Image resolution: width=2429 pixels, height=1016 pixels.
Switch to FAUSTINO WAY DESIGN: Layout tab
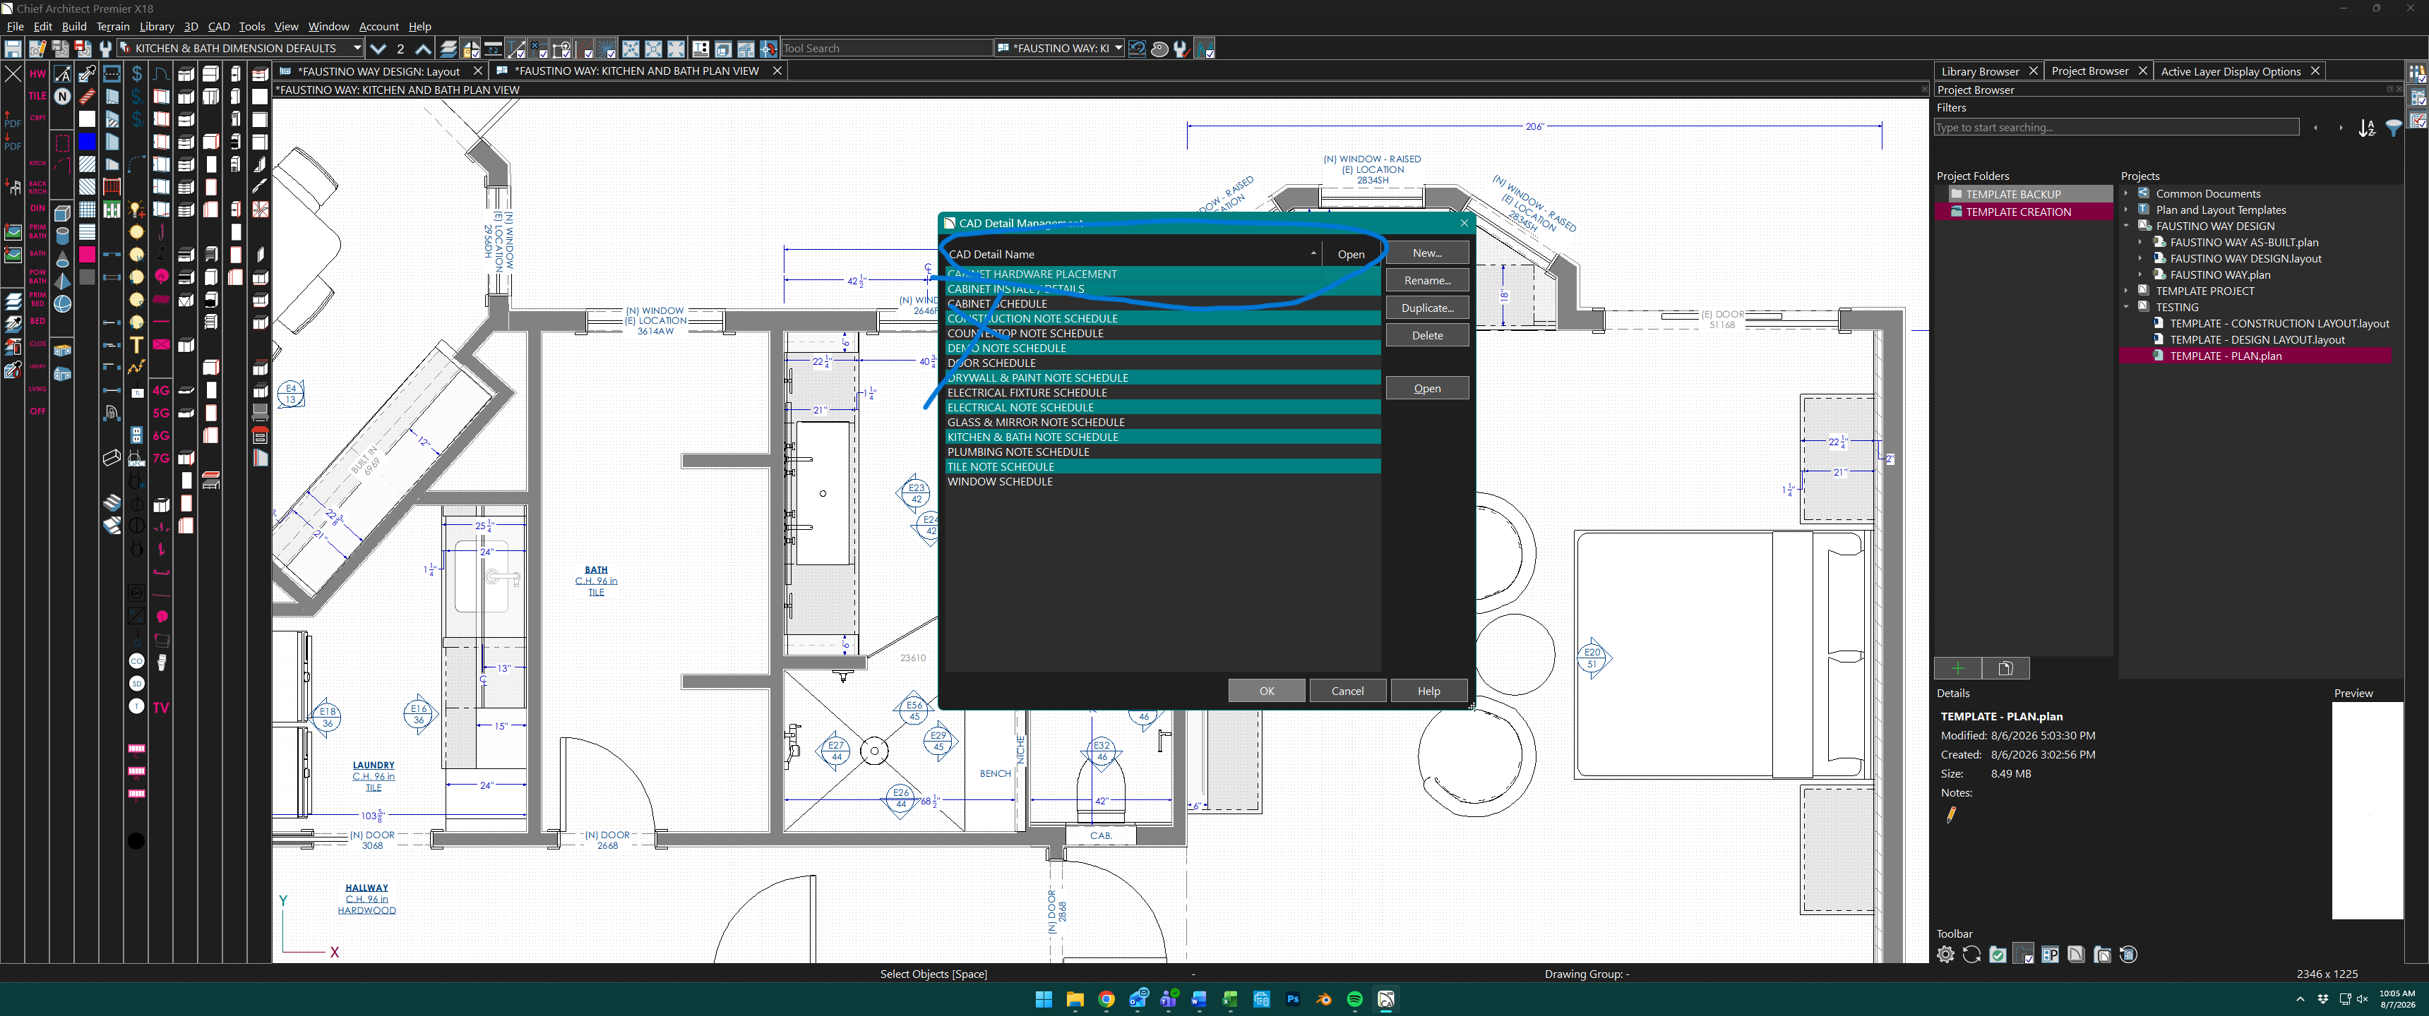378,72
